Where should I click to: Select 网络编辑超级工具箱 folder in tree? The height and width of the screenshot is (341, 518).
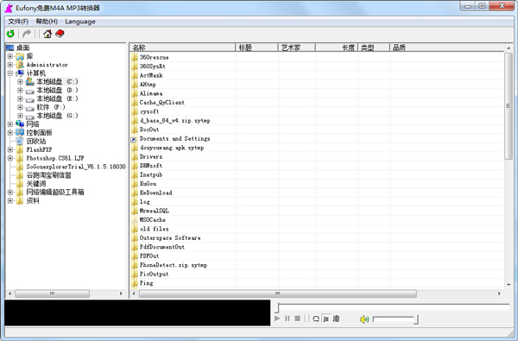point(55,192)
